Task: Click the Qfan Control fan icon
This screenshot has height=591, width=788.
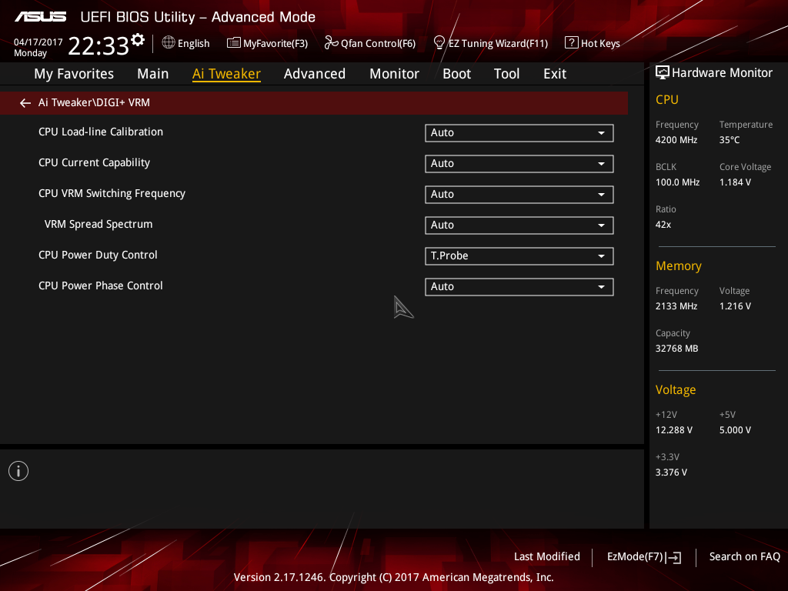Action: point(331,43)
